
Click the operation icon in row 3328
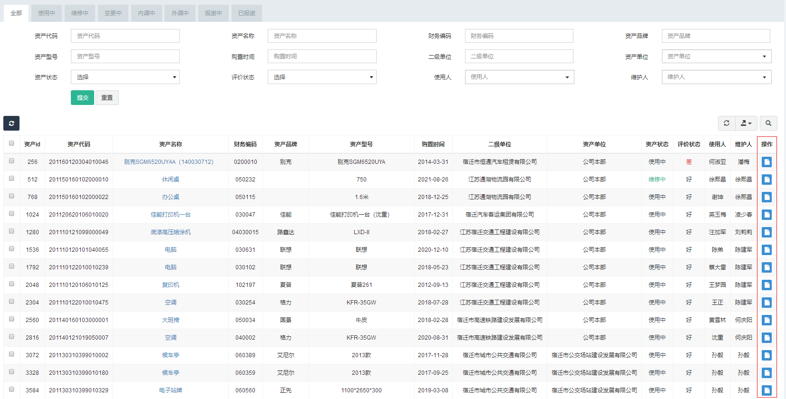767,373
